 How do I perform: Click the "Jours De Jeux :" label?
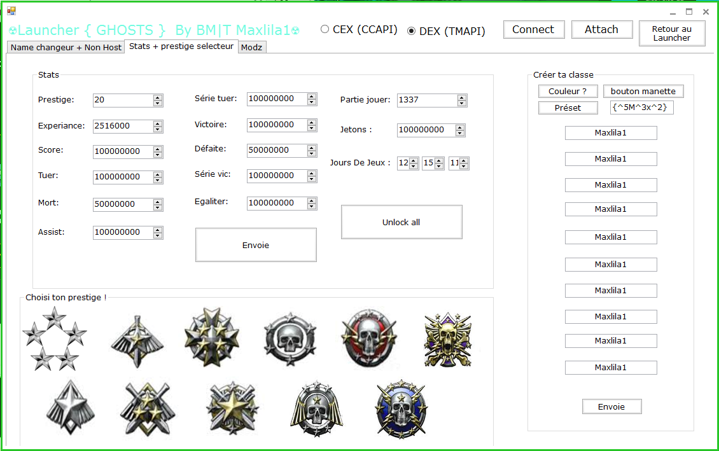pyautogui.click(x=360, y=163)
